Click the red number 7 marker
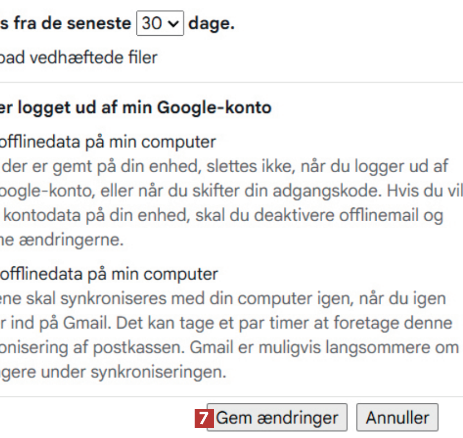 (204, 418)
